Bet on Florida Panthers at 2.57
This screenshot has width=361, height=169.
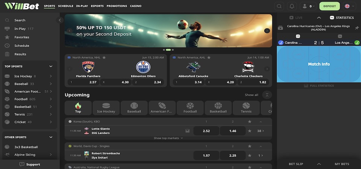(83, 82)
